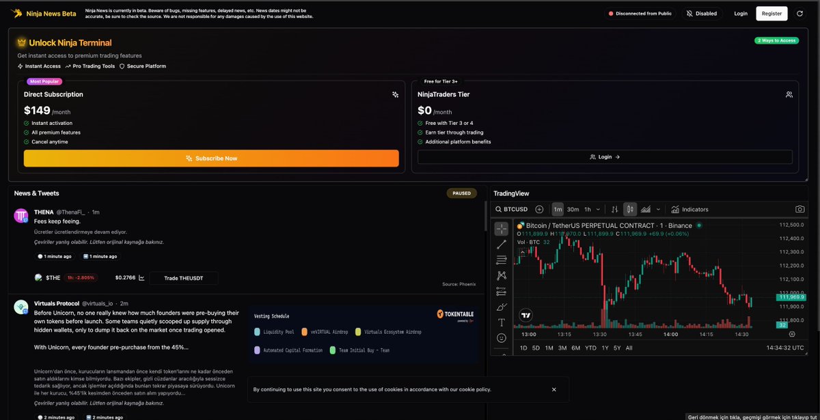The image size is (820, 420).
Task: Set chart range to 1D
Action: 523,348
